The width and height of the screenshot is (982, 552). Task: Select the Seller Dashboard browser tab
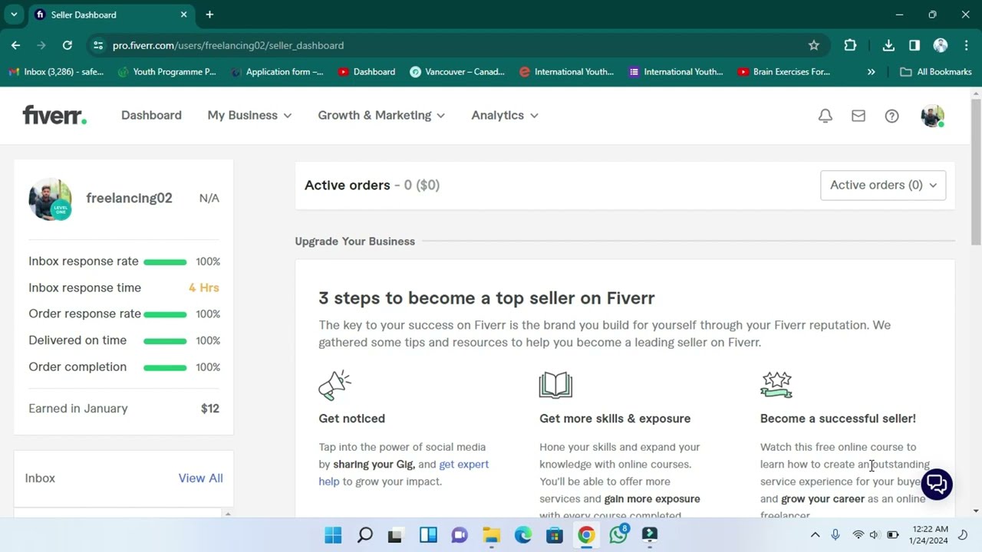coord(112,15)
